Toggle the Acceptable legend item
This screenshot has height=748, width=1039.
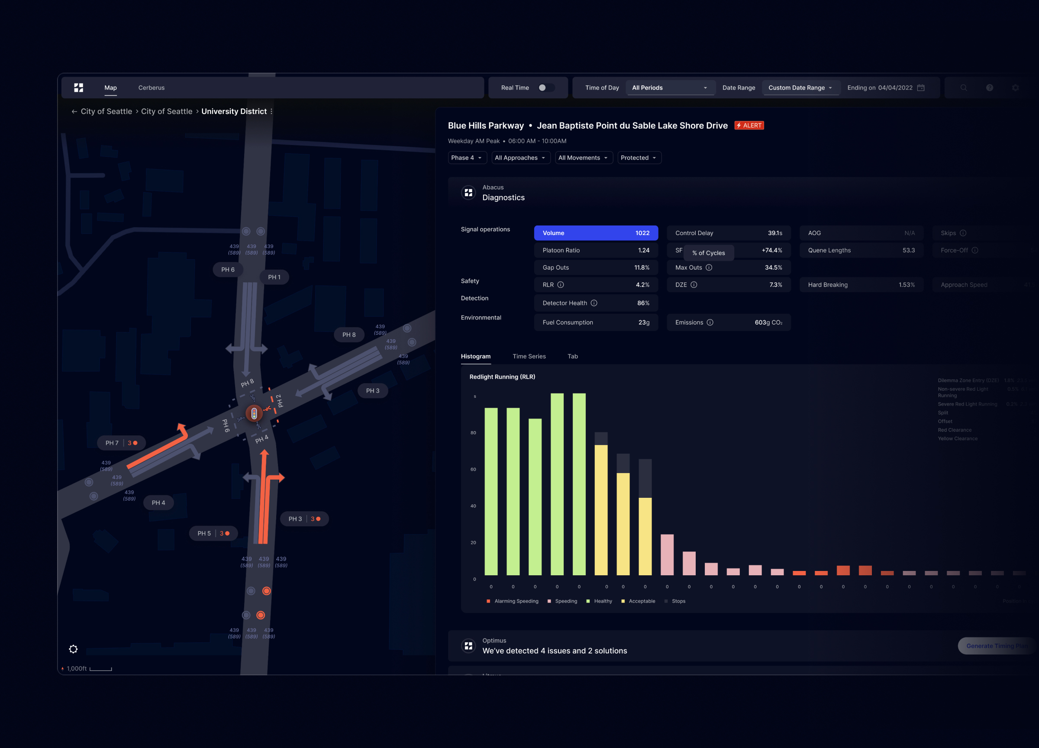(638, 601)
